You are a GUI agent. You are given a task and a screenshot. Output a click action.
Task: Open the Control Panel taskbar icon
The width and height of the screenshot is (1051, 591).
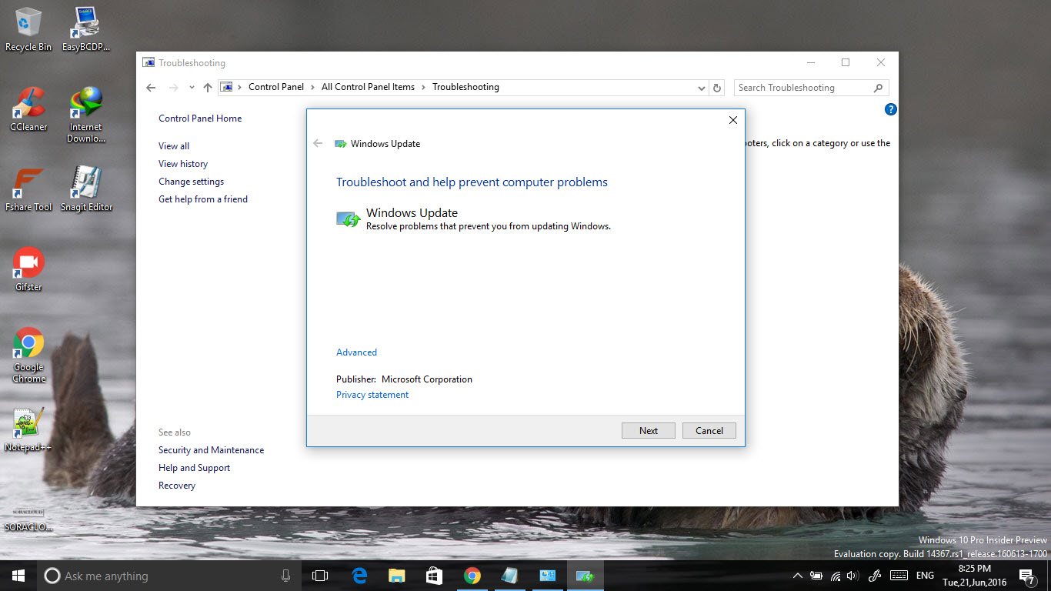click(548, 576)
